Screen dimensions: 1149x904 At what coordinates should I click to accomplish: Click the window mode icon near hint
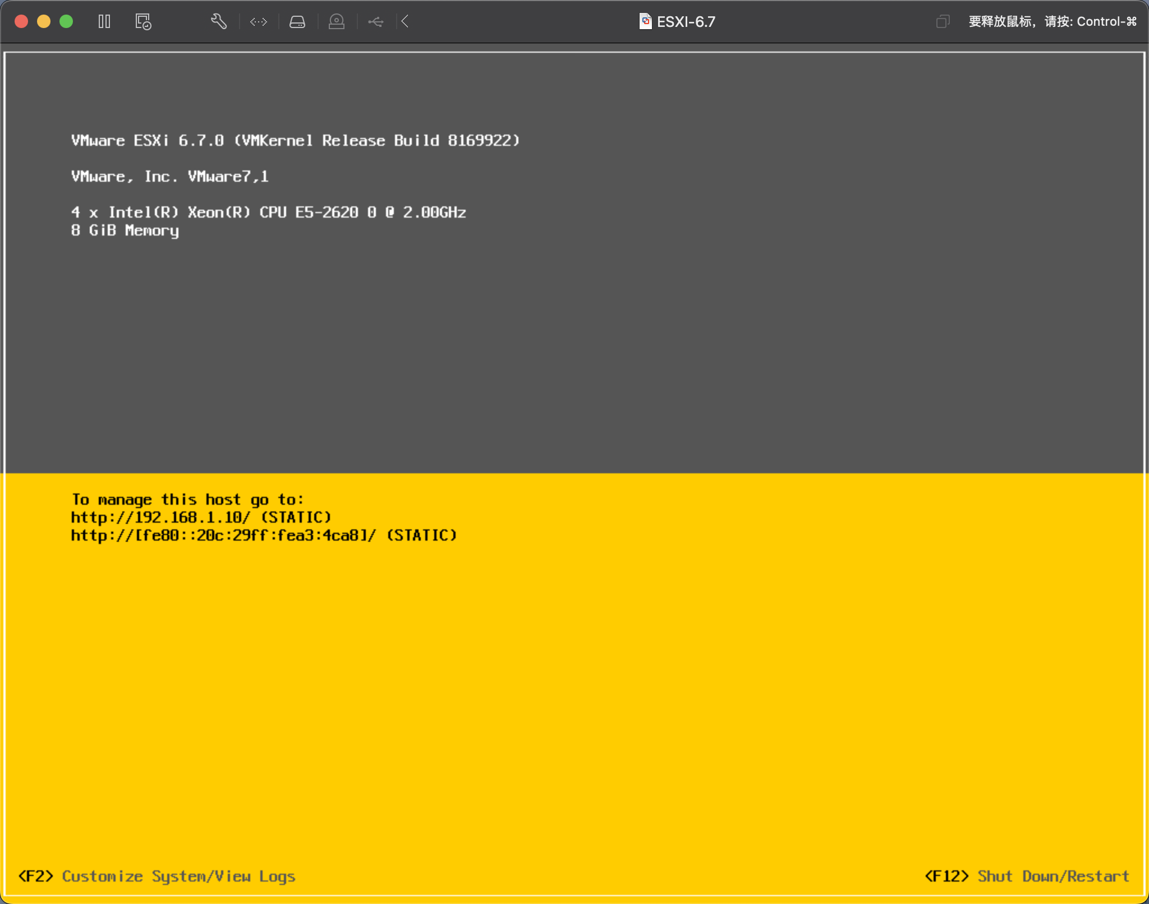pyautogui.click(x=943, y=21)
